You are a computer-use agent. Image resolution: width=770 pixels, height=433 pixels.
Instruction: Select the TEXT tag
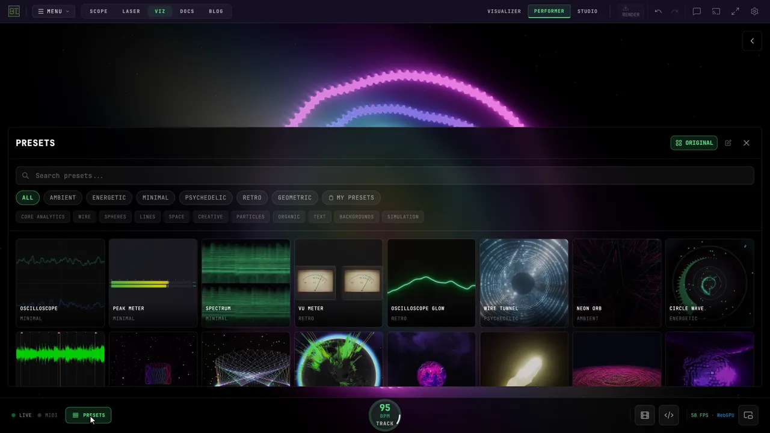[x=319, y=216]
